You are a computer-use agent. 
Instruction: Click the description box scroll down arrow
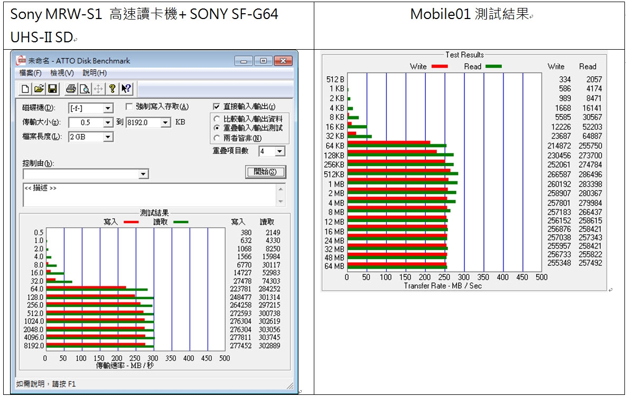point(281,202)
